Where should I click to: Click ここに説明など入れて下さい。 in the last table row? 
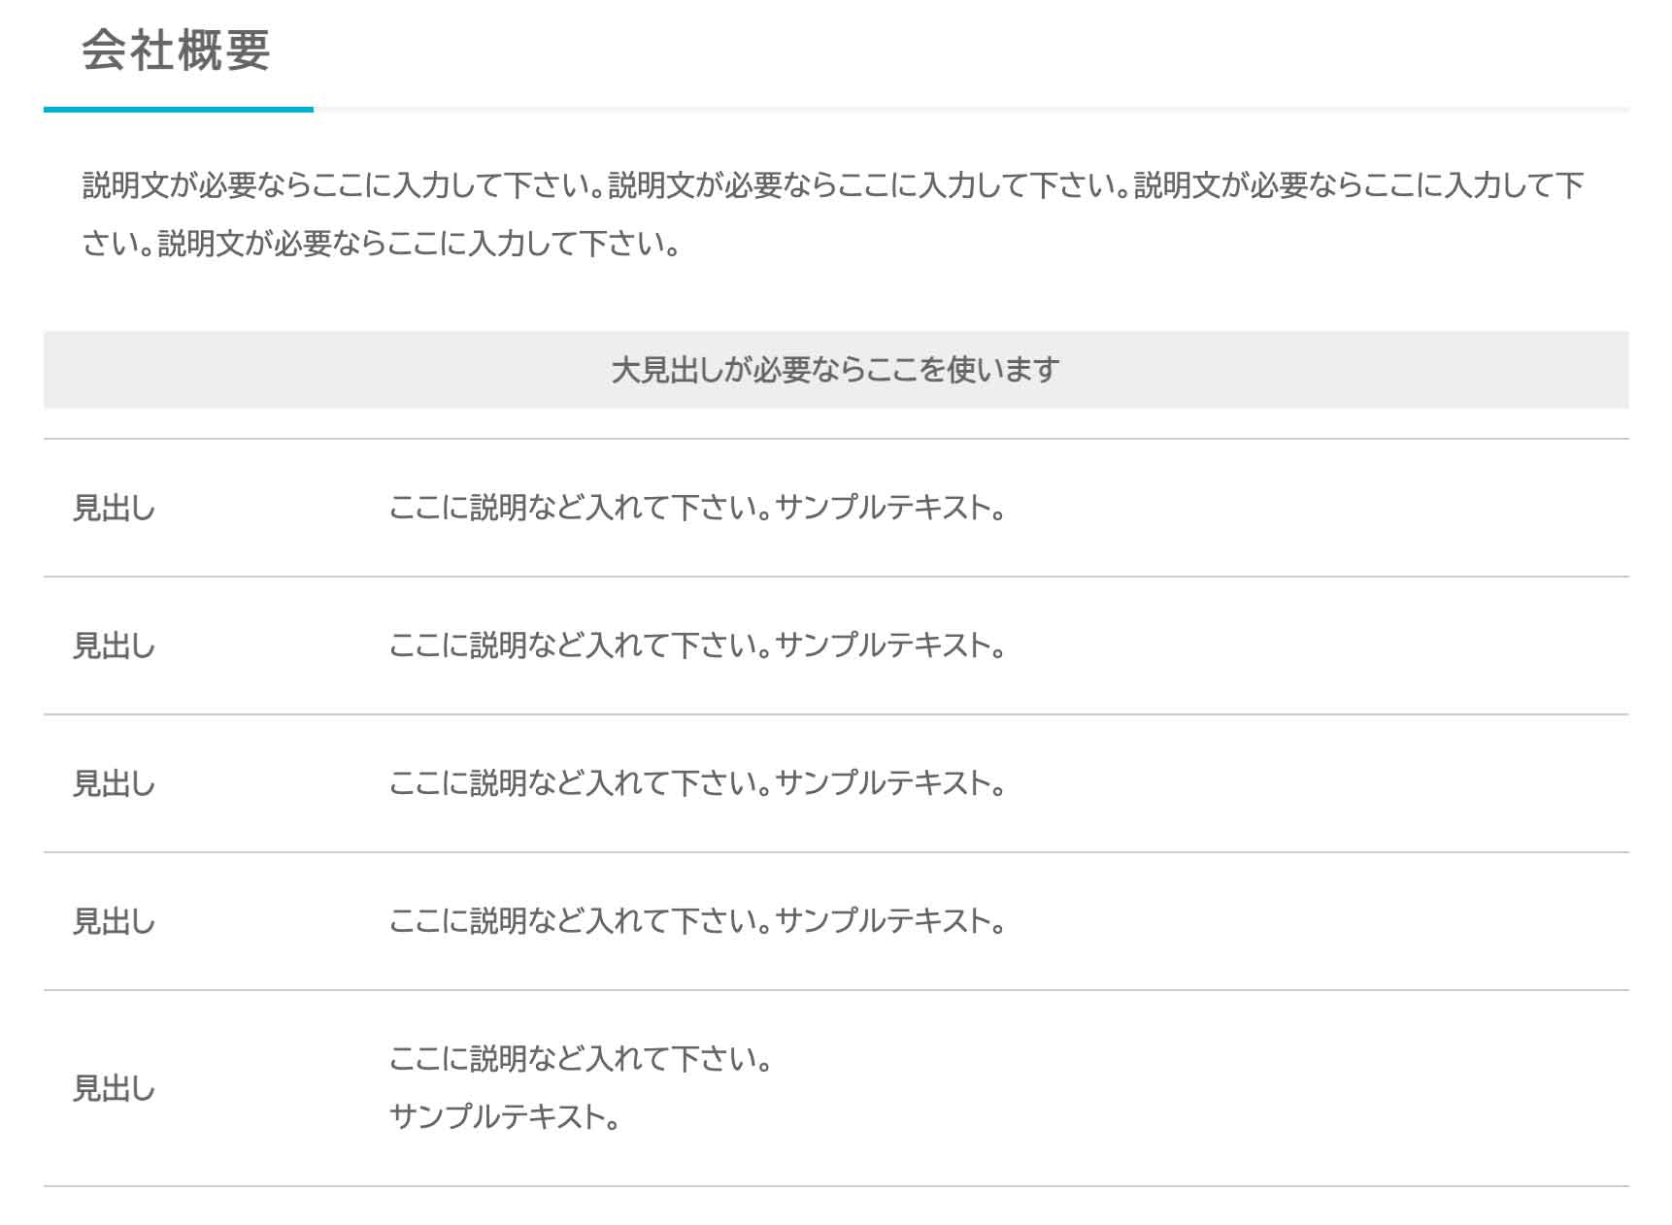point(580,1059)
